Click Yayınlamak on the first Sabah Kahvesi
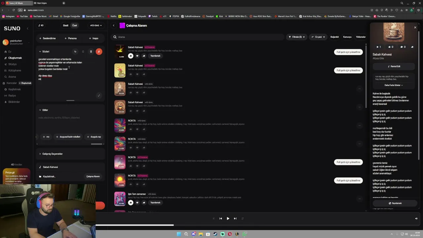The height and width of the screenshot is (238, 423). click(155, 56)
